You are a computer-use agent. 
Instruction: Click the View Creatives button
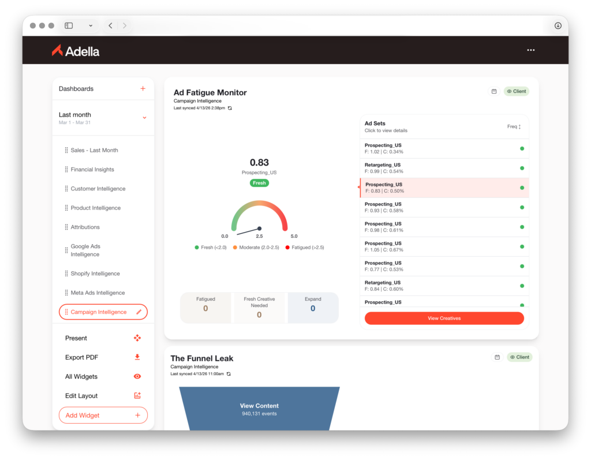click(444, 318)
